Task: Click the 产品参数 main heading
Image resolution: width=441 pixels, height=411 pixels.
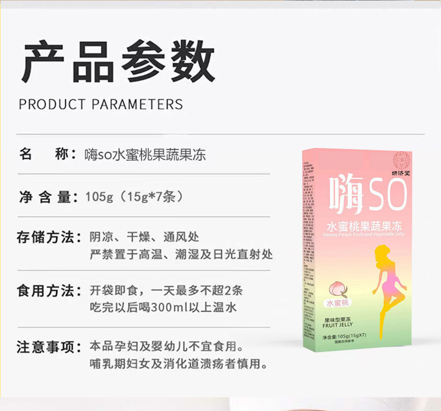Action: tap(118, 61)
